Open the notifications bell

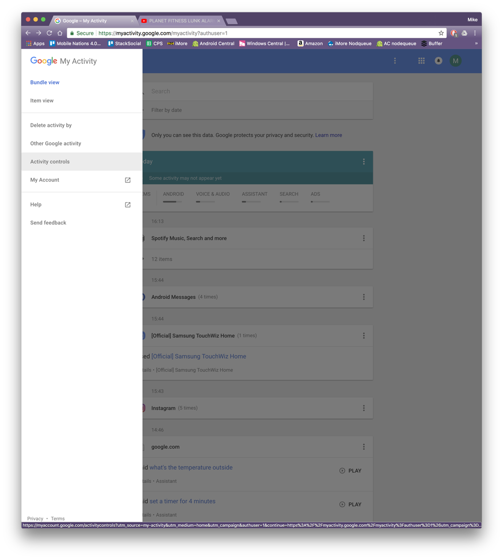438,60
